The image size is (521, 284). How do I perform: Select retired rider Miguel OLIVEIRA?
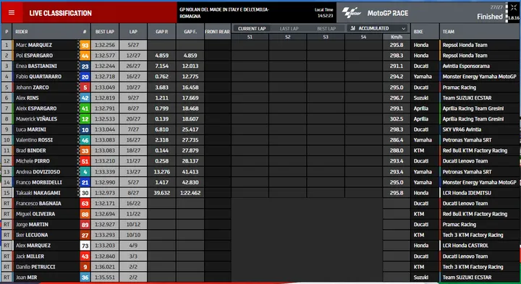[35, 214]
